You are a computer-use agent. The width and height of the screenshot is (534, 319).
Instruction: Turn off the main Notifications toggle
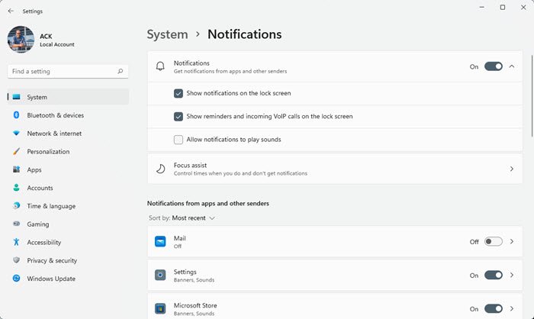tap(493, 66)
